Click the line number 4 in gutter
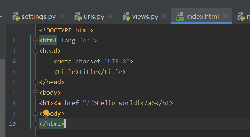The height and width of the screenshot is (137, 250). pyautogui.click(x=14, y=61)
